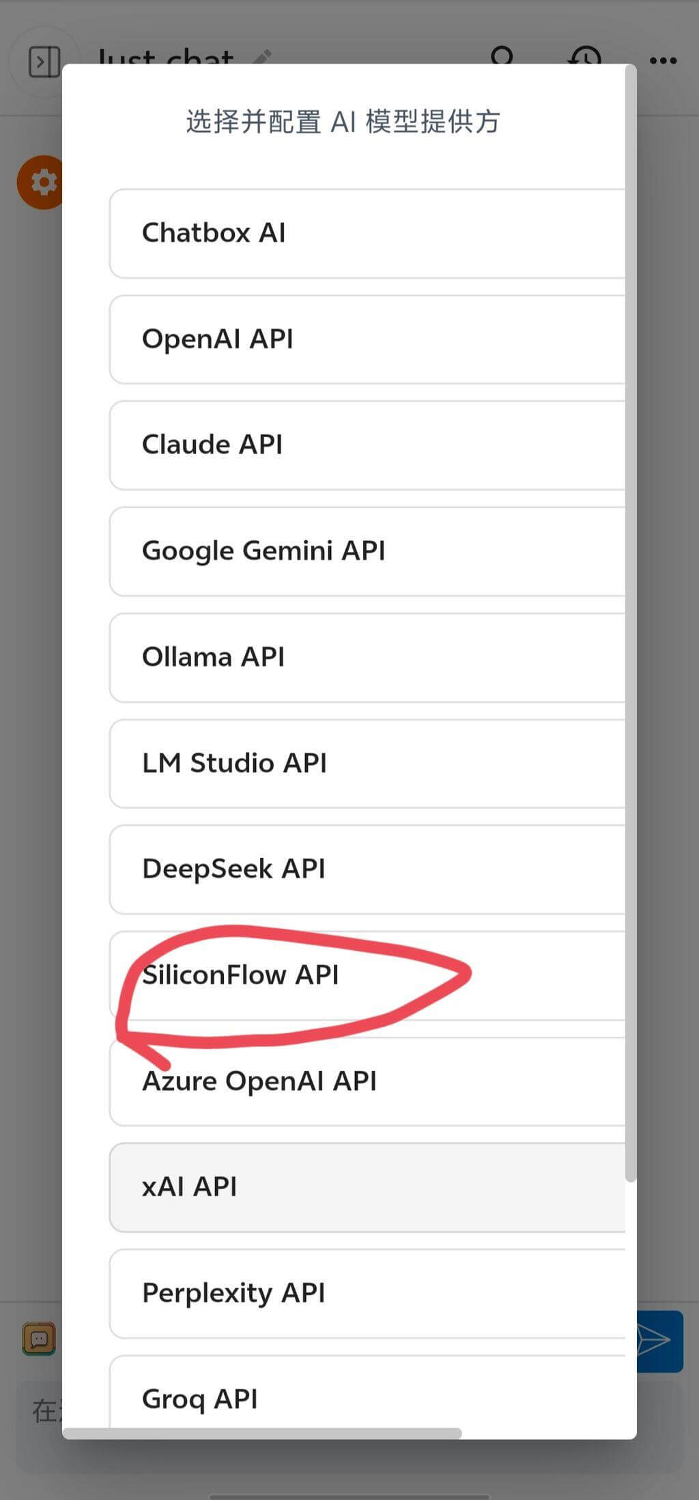Viewport: 699px width, 1500px height.
Task: Choose the circled SiliconFlow API option
Action: point(367,975)
